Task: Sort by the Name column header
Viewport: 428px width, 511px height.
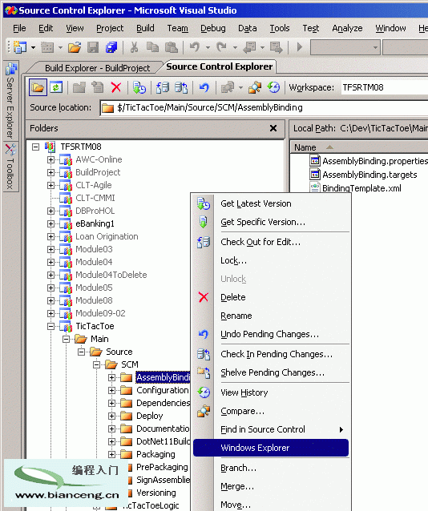Action: point(359,147)
